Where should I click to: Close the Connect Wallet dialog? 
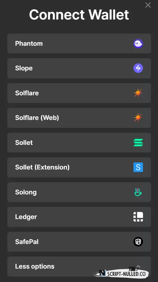point(148,5)
